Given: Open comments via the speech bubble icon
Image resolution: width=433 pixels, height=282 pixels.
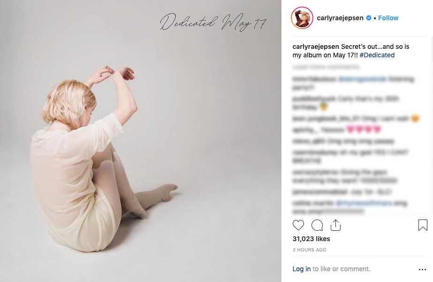Looking at the screenshot, I should tap(317, 225).
